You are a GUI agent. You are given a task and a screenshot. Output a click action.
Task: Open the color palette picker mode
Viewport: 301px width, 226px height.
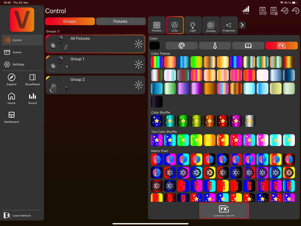(181, 46)
